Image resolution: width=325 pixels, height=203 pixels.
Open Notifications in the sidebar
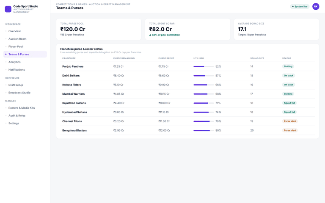[x=25, y=70]
